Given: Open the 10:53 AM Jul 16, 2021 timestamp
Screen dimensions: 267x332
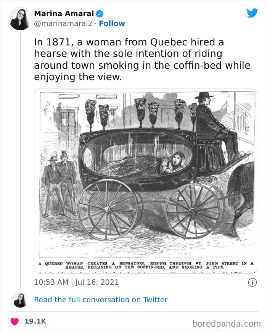Looking at the screenshot, I should [x=76, y=282].
